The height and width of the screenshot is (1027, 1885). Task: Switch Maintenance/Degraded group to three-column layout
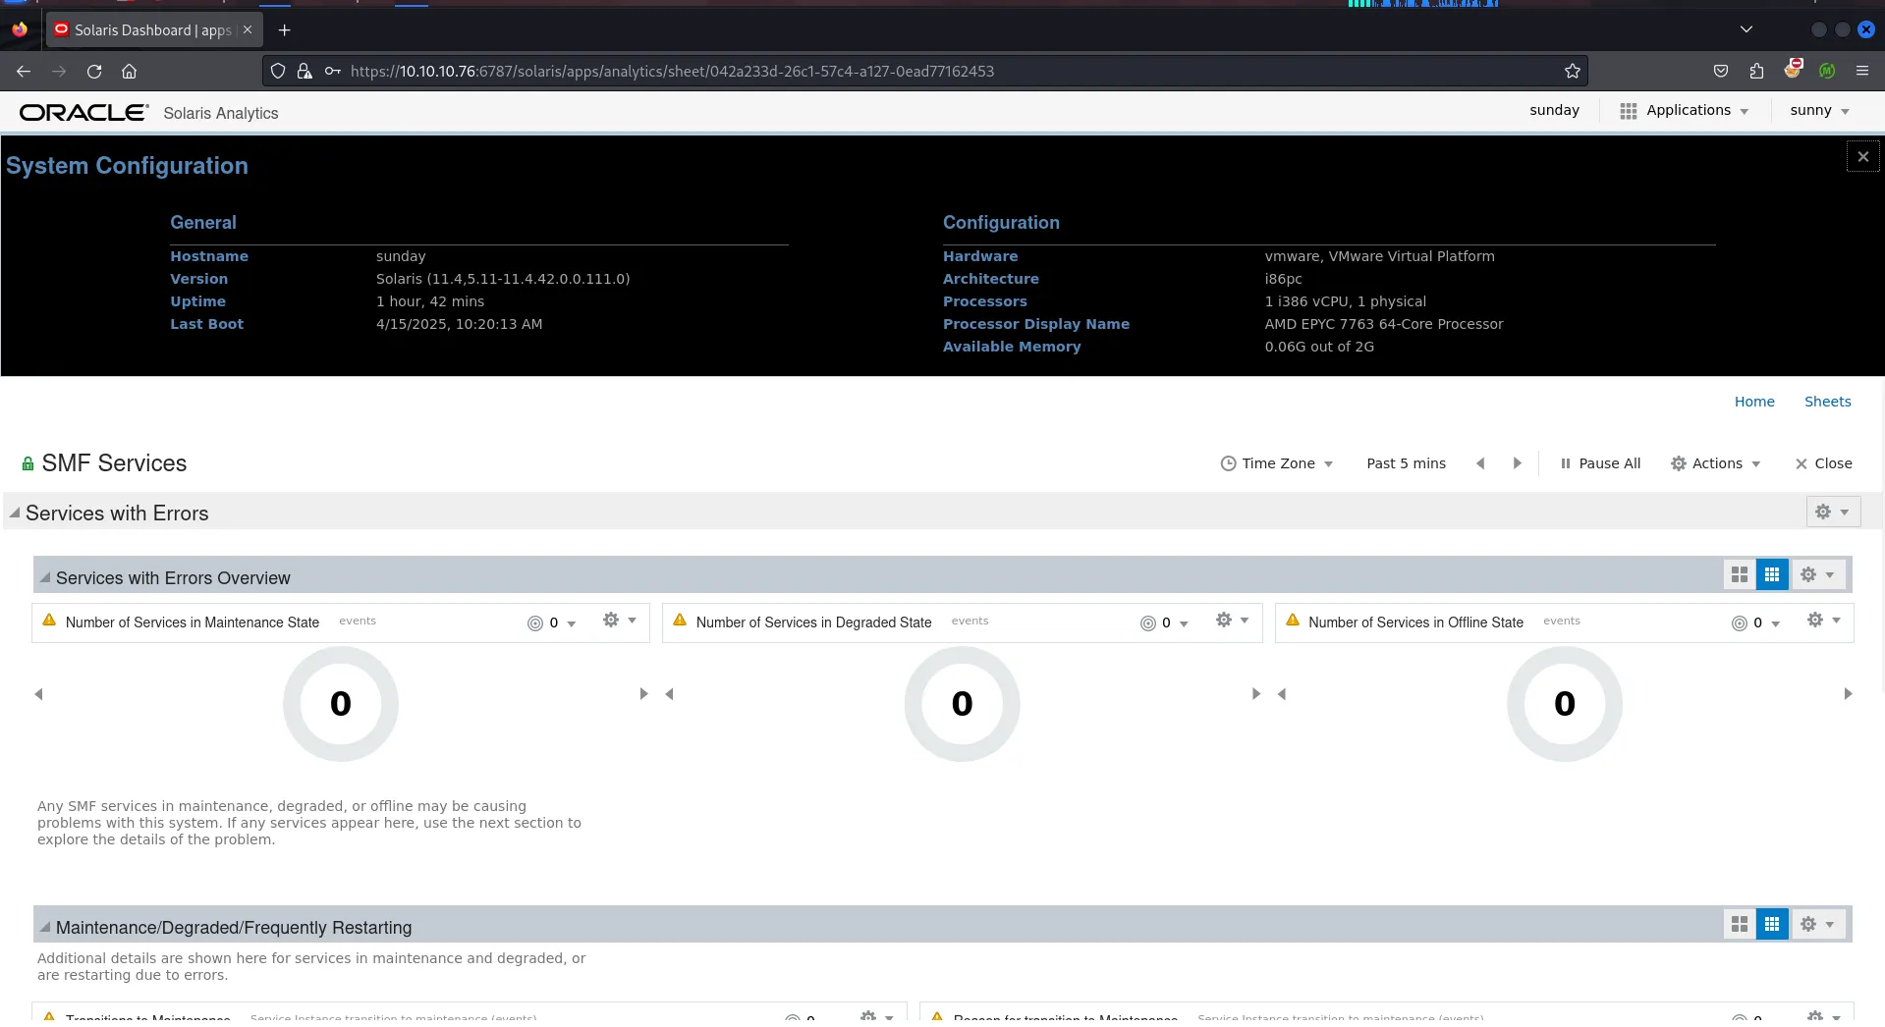pos(1772,924)
